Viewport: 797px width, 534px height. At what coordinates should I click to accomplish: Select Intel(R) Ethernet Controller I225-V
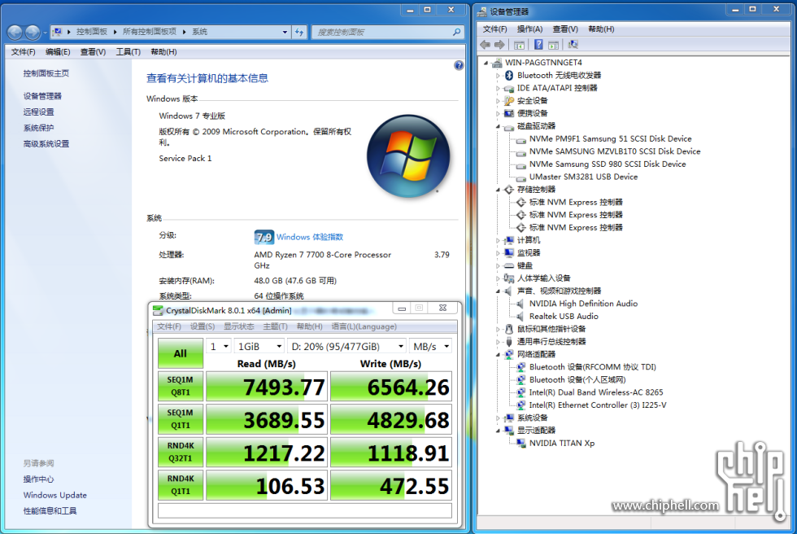coord(597,405)
